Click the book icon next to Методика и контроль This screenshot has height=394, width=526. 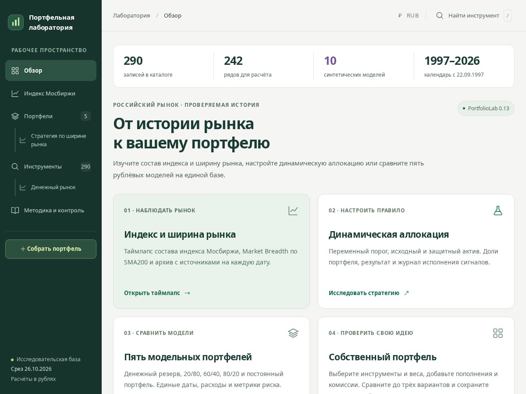(x=15, y=210)
